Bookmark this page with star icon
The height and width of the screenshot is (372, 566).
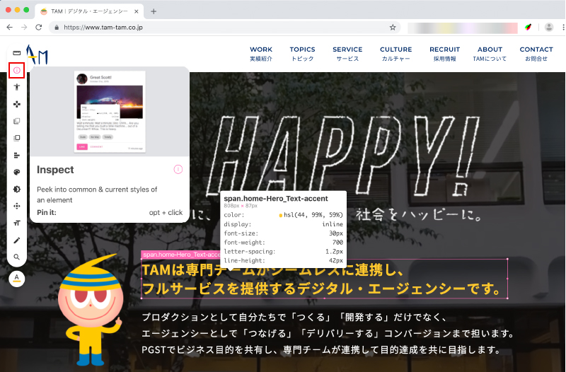tap(393, 28)
